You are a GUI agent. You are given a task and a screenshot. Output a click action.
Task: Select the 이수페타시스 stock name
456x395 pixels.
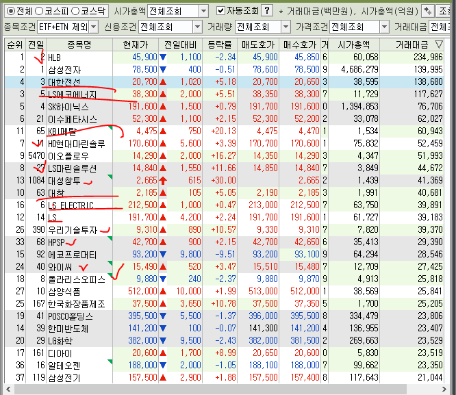tap(73, 119)
